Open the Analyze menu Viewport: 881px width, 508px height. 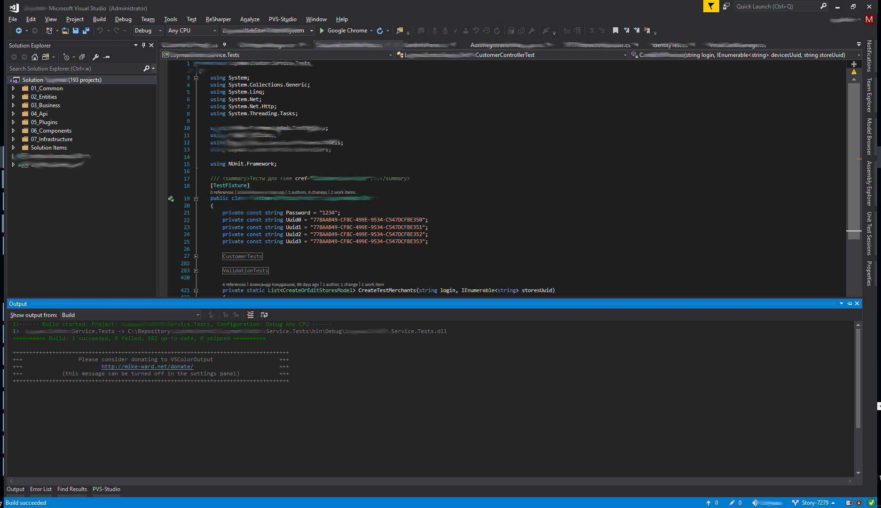pyautogui.click(x=250, y=19)
